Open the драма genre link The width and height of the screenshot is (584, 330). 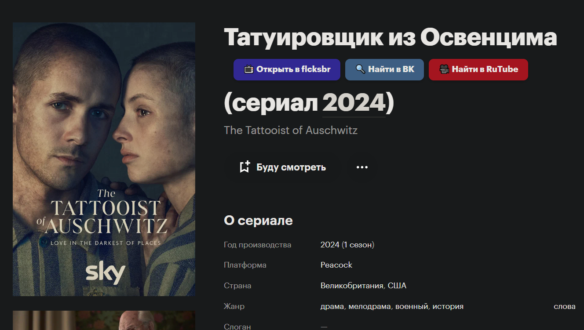(332, 306)
